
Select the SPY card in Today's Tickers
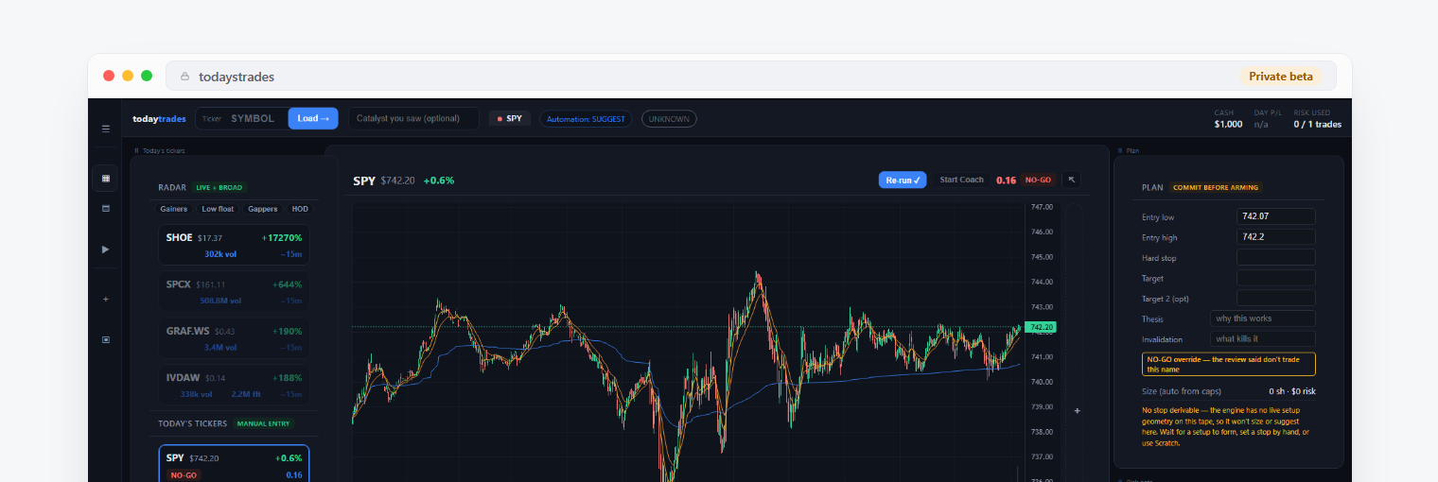[234, 463]
